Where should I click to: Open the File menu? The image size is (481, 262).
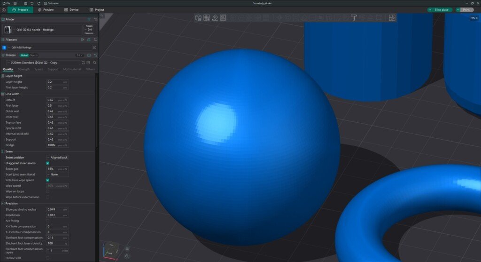[7, 3]
